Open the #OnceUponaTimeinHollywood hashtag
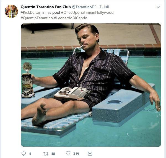 point(87,12)
